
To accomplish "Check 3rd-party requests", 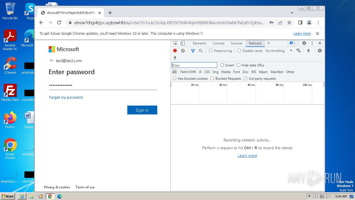I will pos(245,78).
